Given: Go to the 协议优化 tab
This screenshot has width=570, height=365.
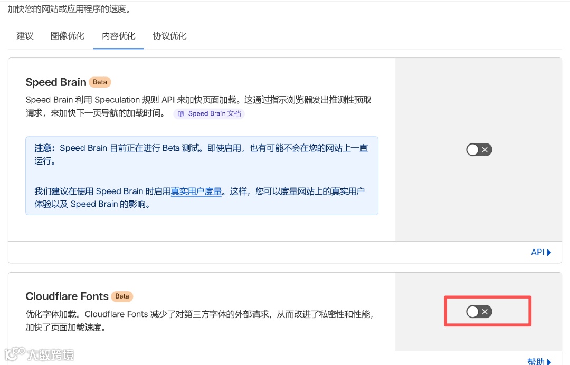Looking at the screenshot, I should 170,35.
